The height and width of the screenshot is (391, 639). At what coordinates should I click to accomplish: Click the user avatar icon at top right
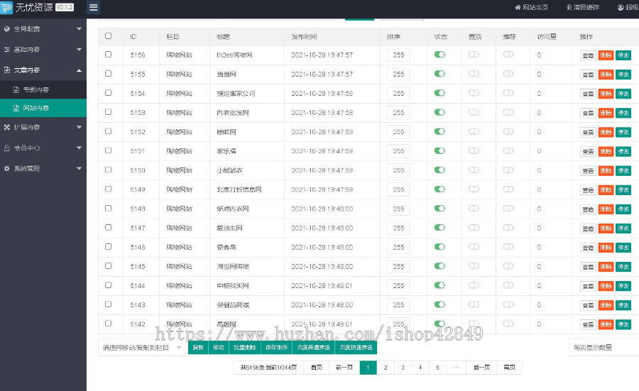coord(621,7)
